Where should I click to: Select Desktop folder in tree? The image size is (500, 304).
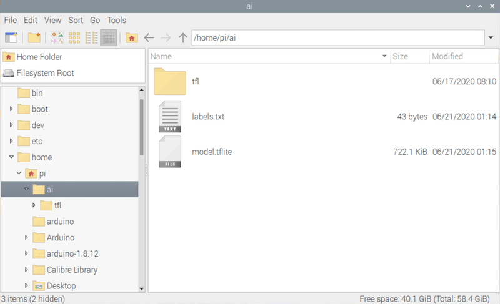click(x=54, y=286)
